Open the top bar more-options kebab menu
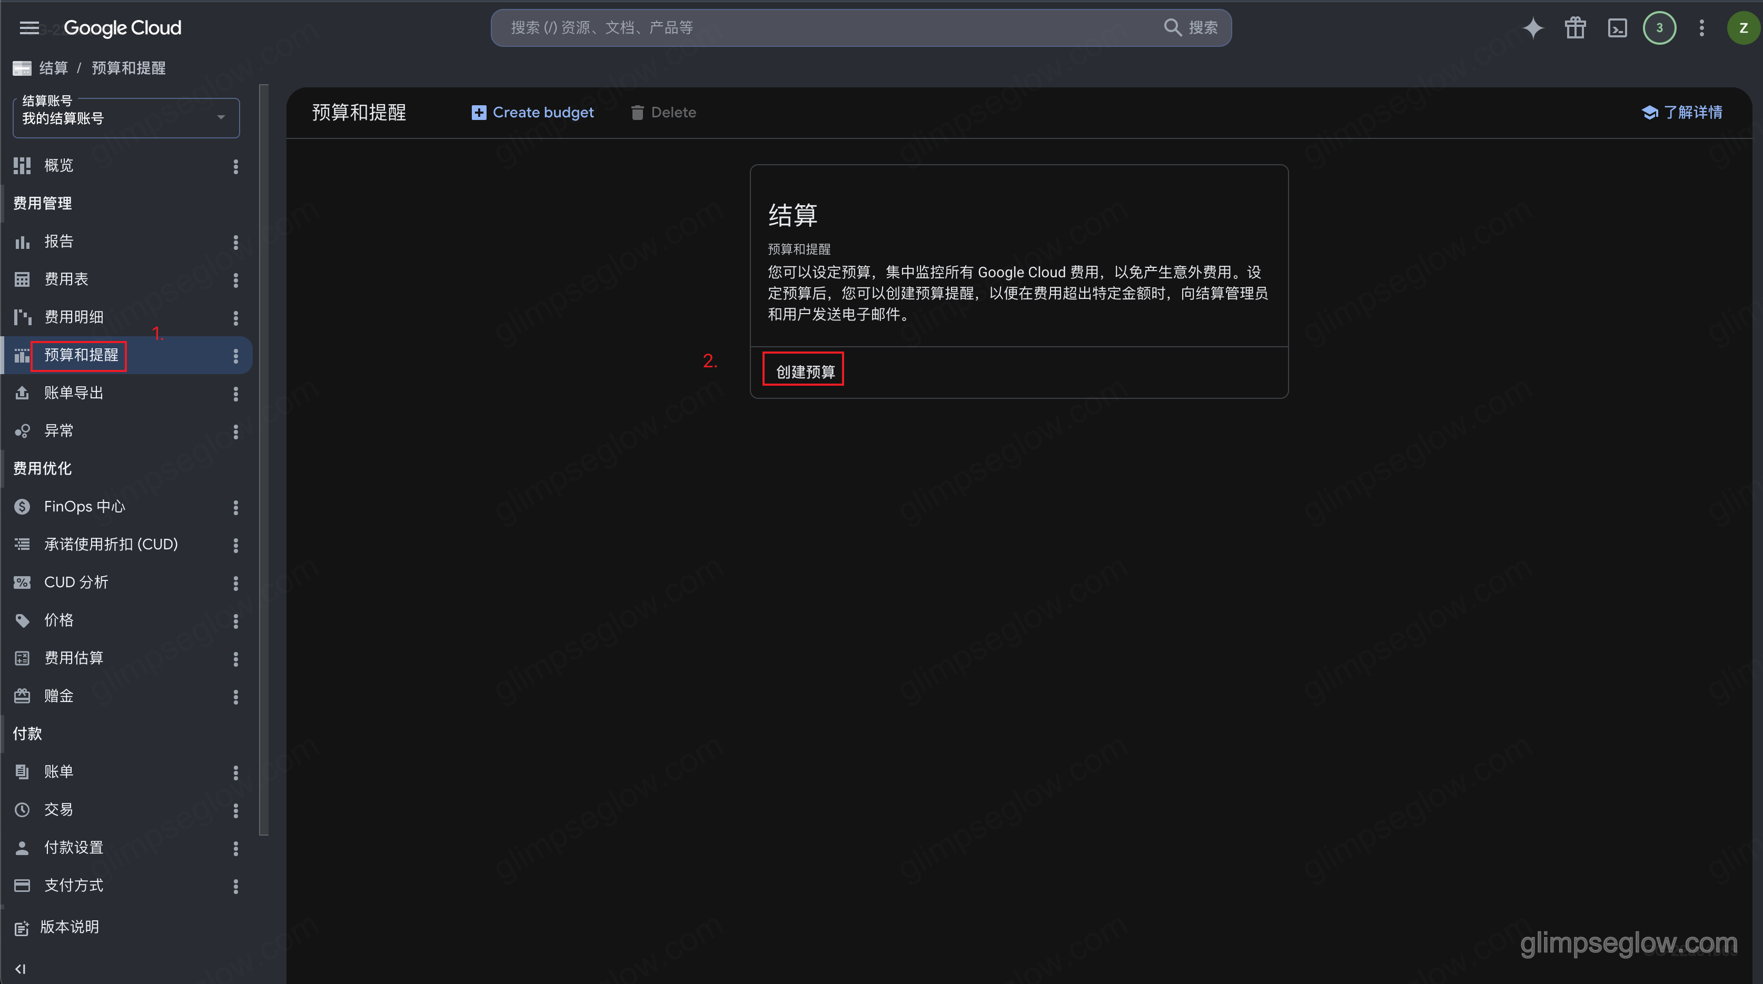Image resolution: width=1763 pixels, height=984 pixels. 1702,28
